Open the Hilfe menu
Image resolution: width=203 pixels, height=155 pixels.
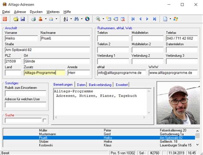click(x=67, y=12)
